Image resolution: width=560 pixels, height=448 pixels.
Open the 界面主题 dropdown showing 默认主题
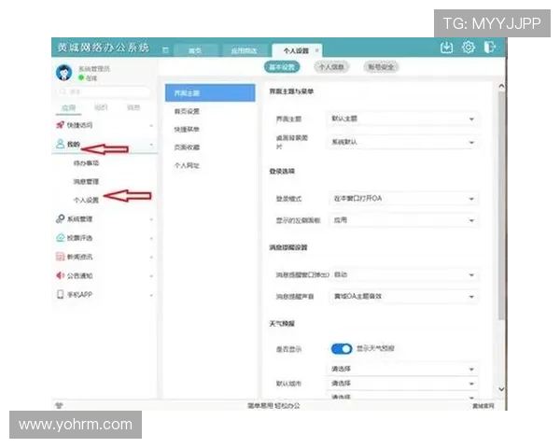[402, 119]
